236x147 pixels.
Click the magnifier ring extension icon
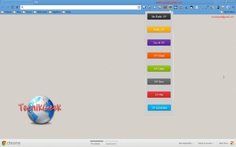coord(228,7)
